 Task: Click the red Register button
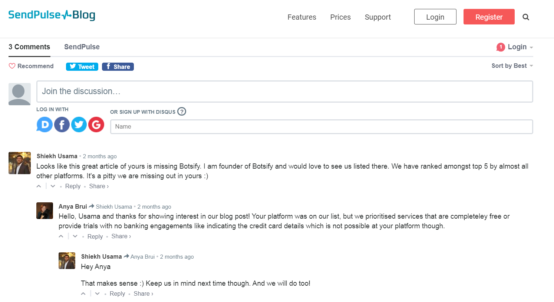click(489, 17)
